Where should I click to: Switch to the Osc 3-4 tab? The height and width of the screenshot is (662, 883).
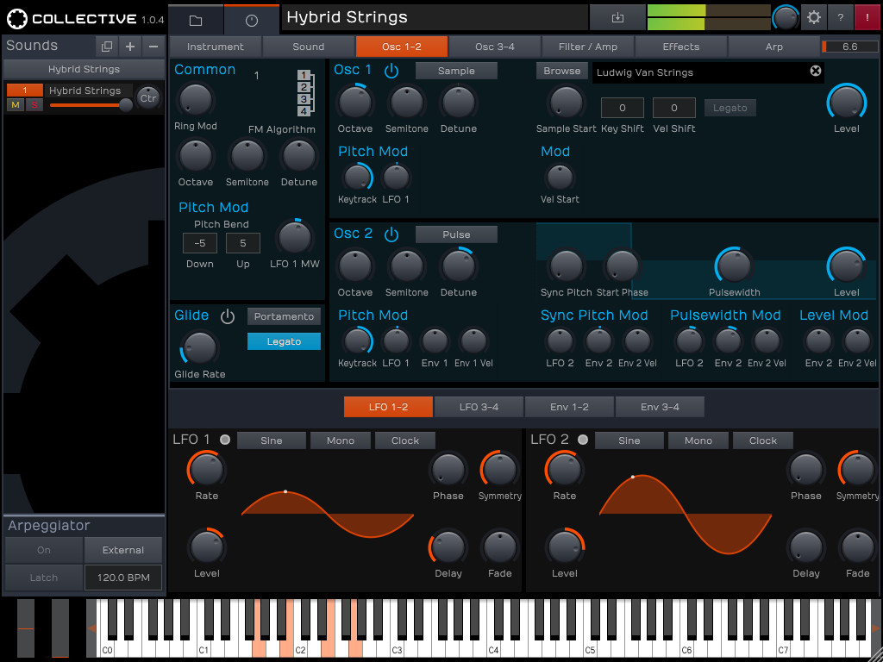[494, 47]
